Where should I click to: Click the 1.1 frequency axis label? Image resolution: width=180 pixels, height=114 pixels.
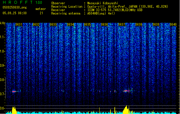pos(3,37)
